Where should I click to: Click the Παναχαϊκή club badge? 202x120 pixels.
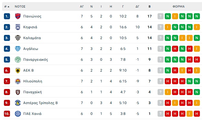point(18,92)
